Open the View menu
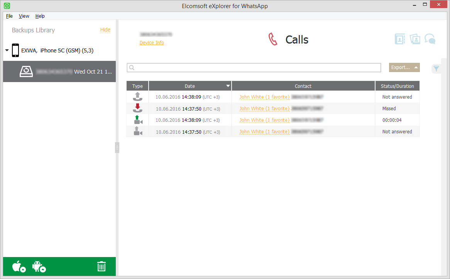Screen dimensions: 450x279 pyautogui.click(x=24, y=16)
